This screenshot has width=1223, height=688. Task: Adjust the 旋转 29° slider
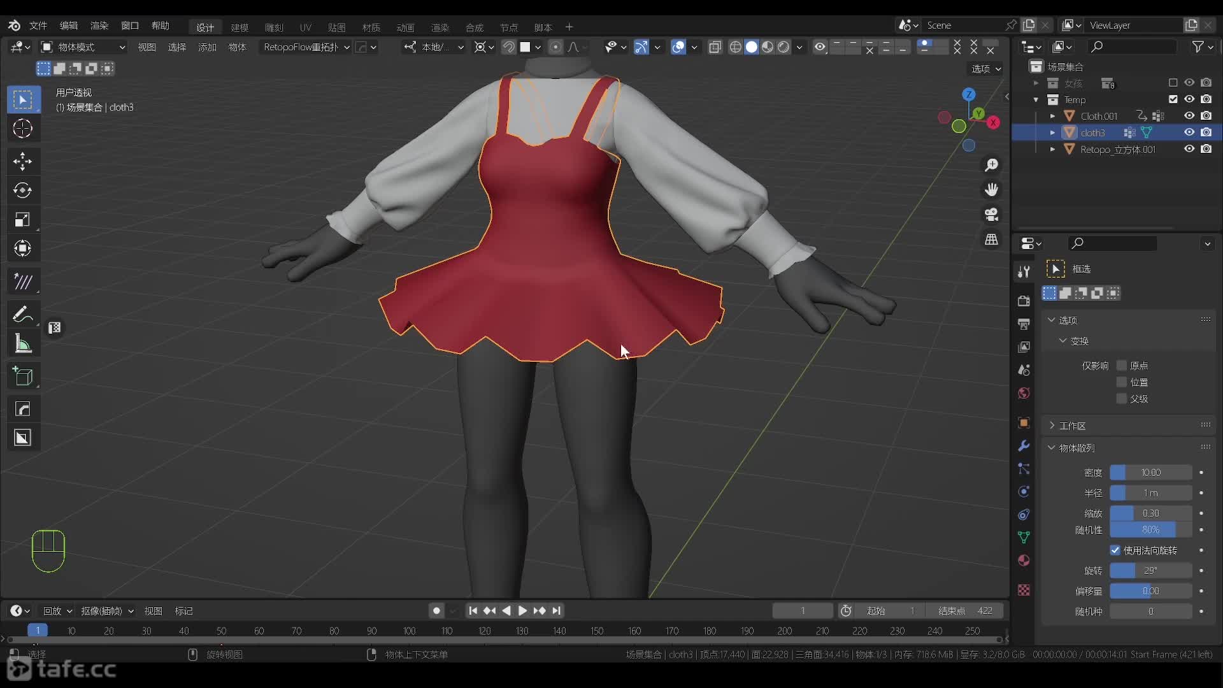[1150, 571]
